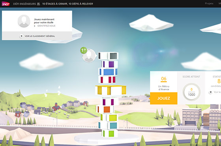Open the Projets menu item
Screen dimensions: 221x146
[x=209, y=4]
